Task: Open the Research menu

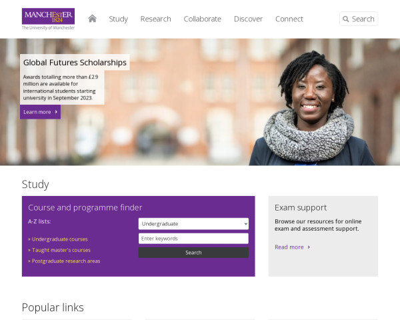Action: tap(155, 19)
